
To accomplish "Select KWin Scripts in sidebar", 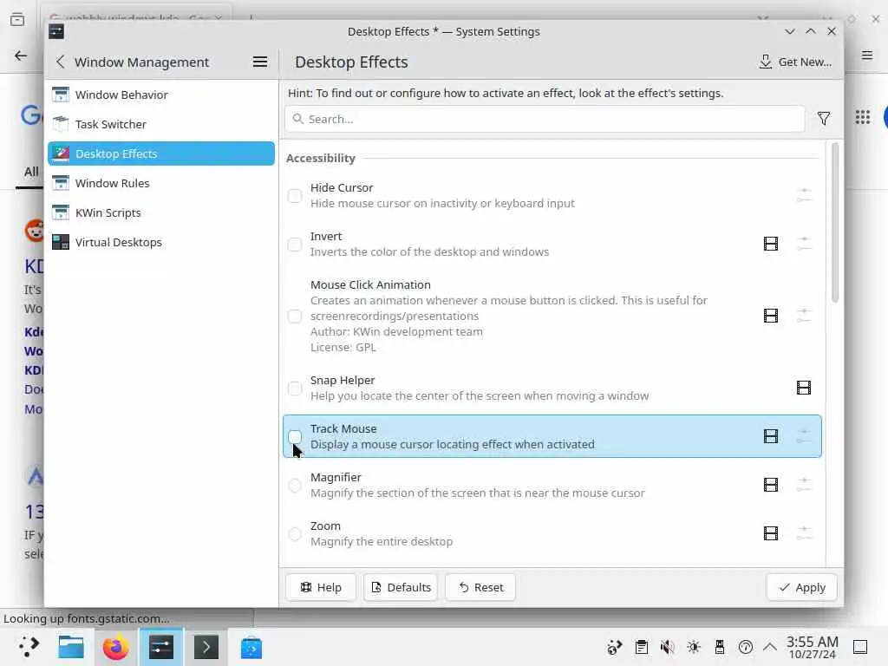I will pyautogui.click(x=160, y=212).
